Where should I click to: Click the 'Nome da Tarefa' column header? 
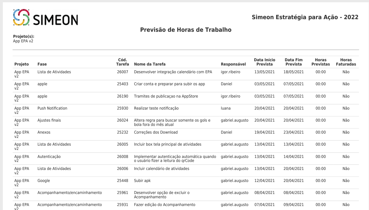pos(150,64)
